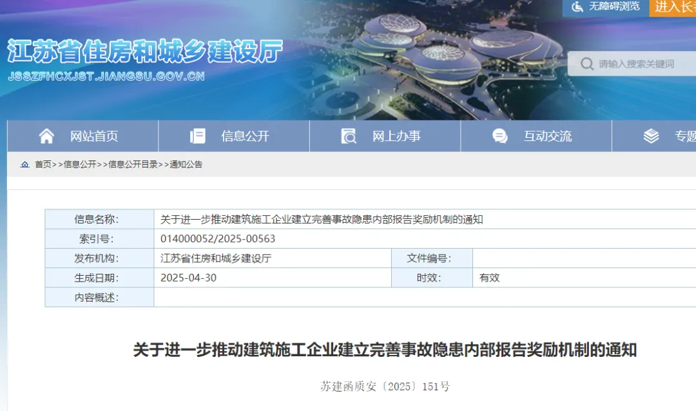Click the 发布机构 label cell

click(99, 258)
